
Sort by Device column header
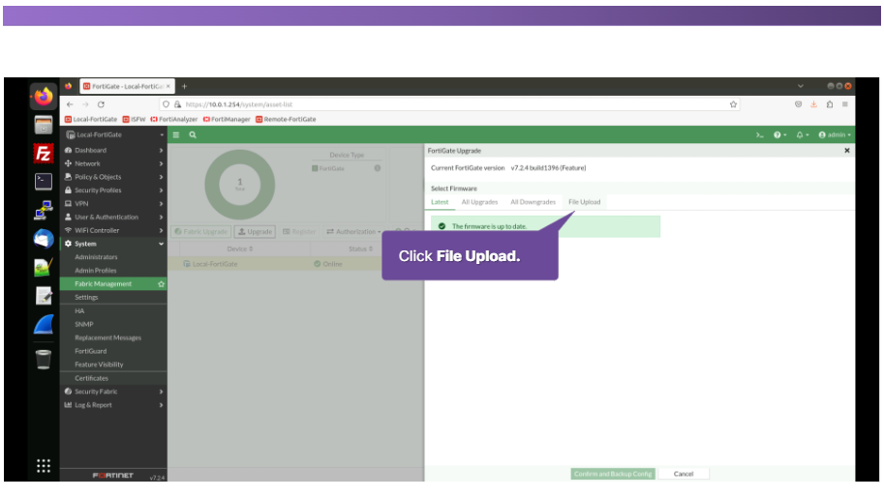tap(240, 248)
